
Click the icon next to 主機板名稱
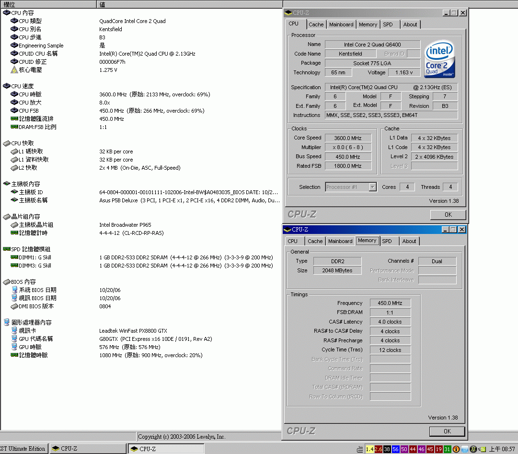14,200
